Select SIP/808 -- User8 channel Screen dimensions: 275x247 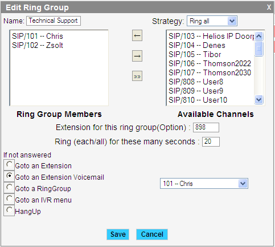pos(211,82)
